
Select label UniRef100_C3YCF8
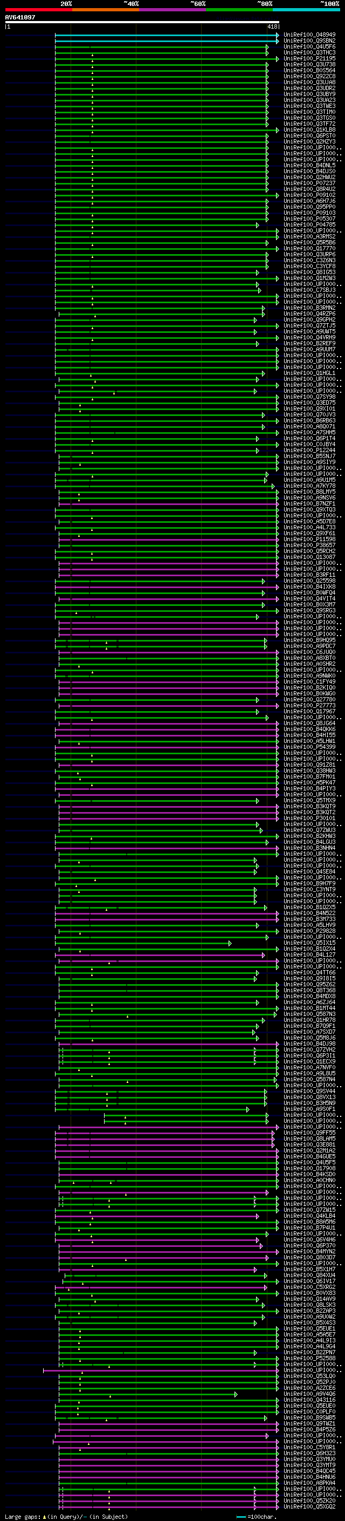tap(309, 267)
